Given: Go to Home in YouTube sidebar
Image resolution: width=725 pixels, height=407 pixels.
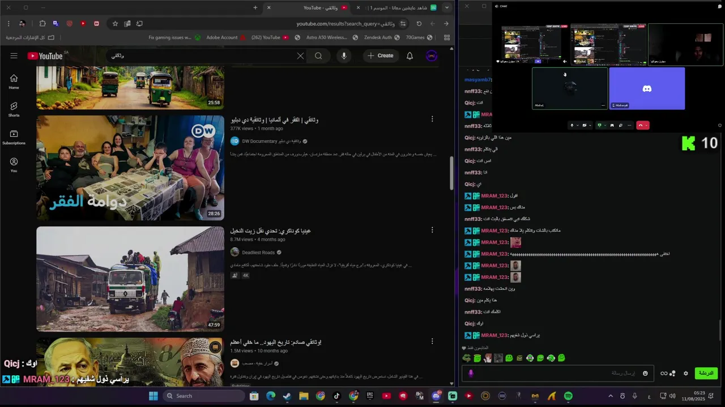Looking at the screenshot, I should [14, 82].
